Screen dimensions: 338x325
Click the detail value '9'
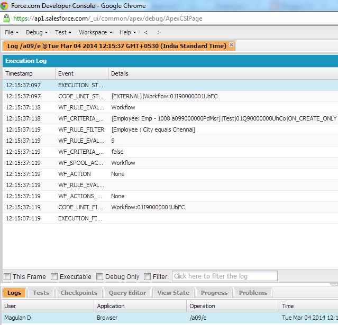[113, 141]
